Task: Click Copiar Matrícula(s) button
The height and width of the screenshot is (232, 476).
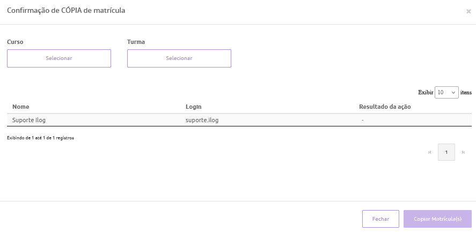Action: pyautogui.click(x=437, y=219)
